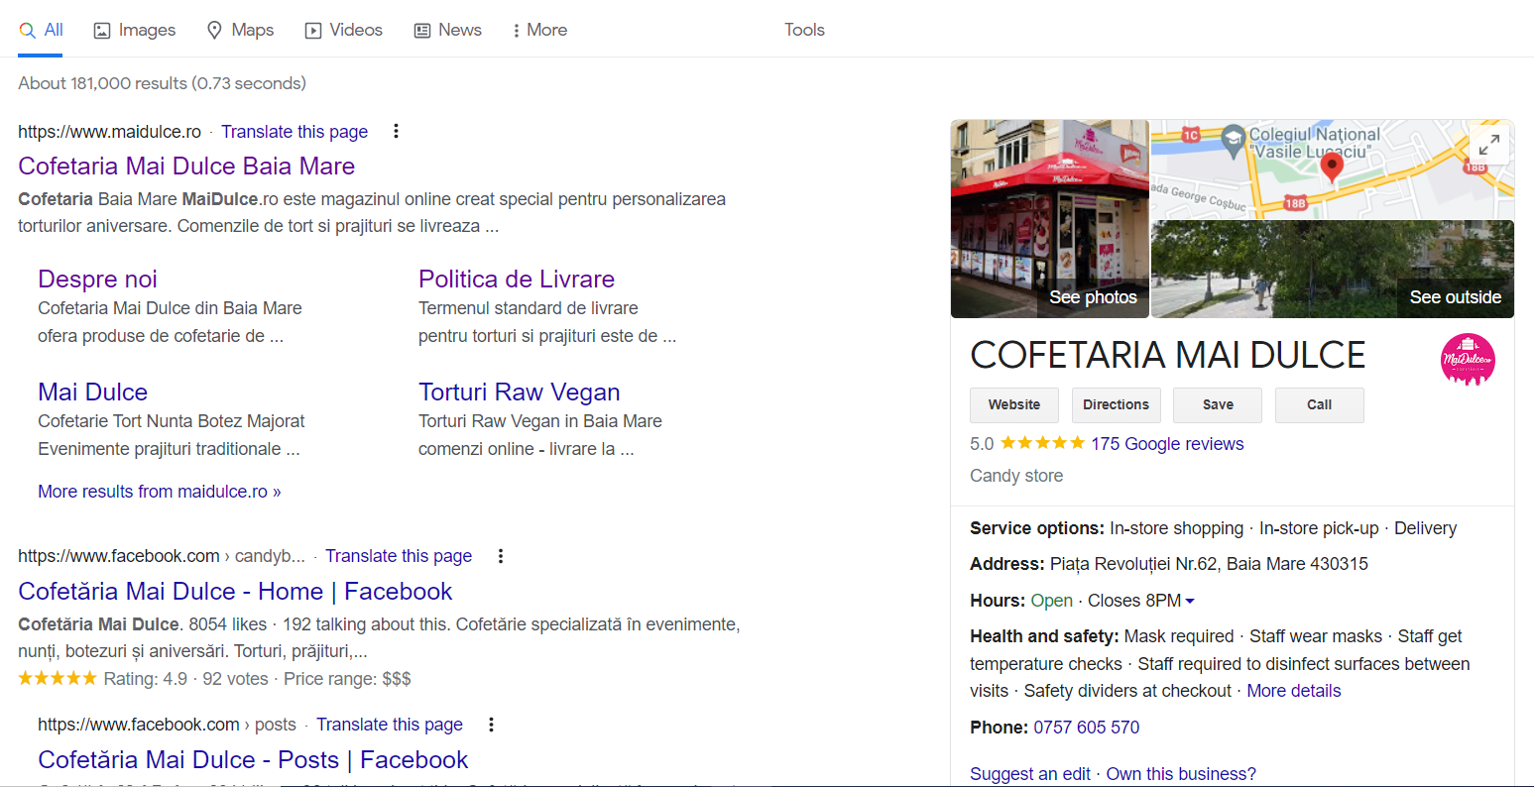The height and width of the screenshot is (787, 1534).
Task: Open three-dot menu for Facebook Home result
Action: point(501,556)
